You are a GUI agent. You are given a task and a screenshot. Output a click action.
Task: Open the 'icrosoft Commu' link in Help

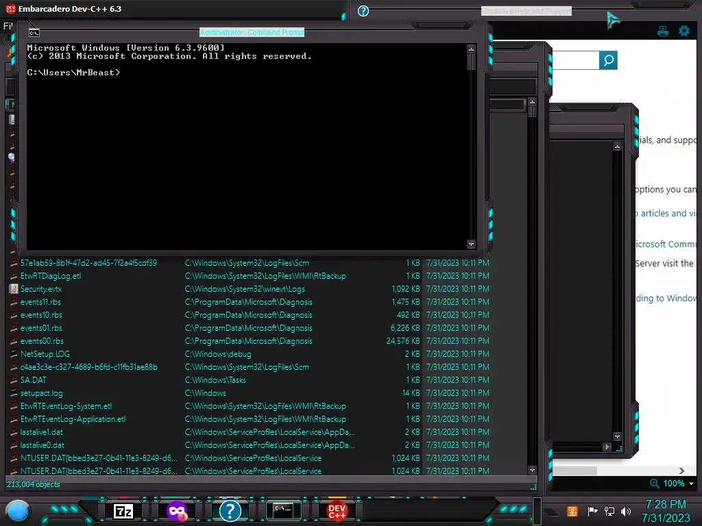click(666, 245)
